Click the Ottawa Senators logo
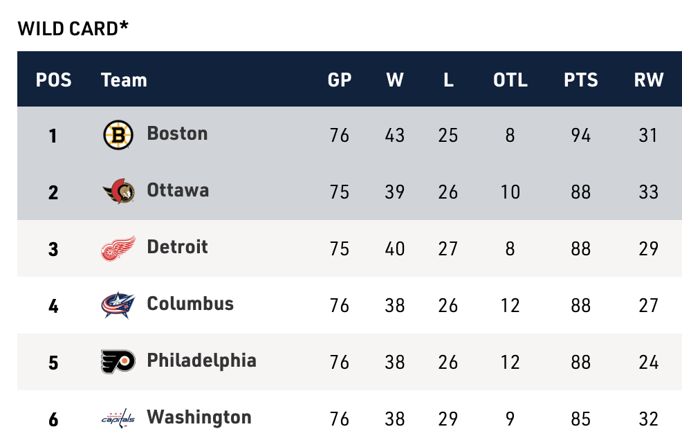 [118, 192]
